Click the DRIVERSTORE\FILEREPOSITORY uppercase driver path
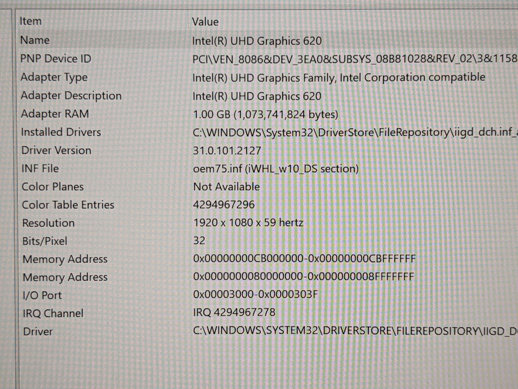The image size is (518, 389). tap(355, 331)
